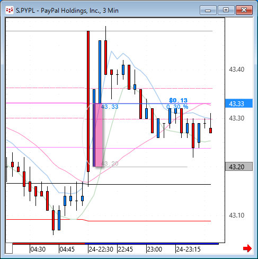Click the 04:30 time axis label
The width and height of the screenshot is (258, 259).
[x=38, y=249]
